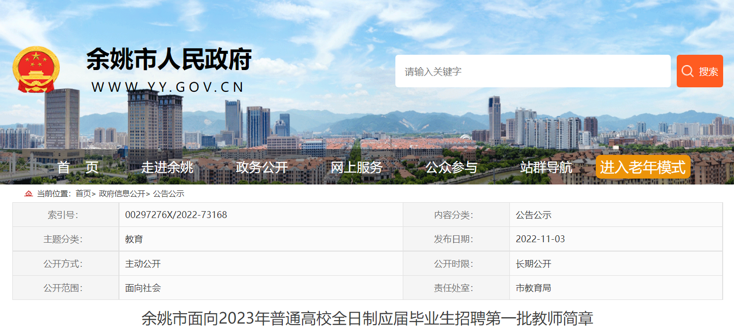The image size is (734, 330).
Task: Click the 主题分类 label cell
Action: click(x=66, y=239)
